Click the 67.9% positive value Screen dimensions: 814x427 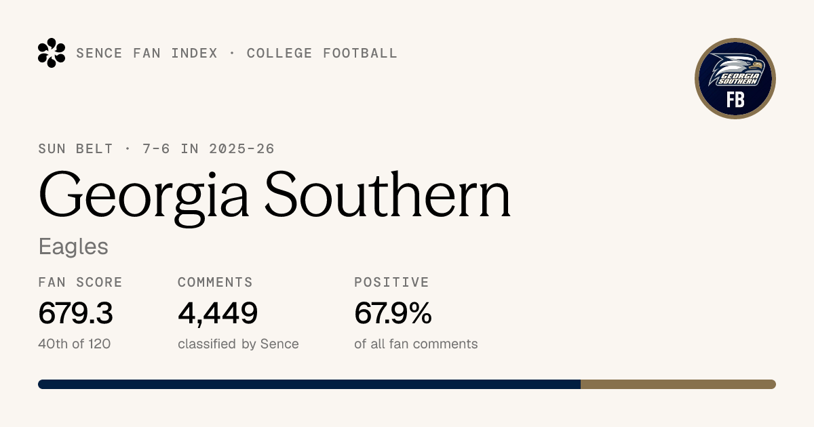pos(393,312)
